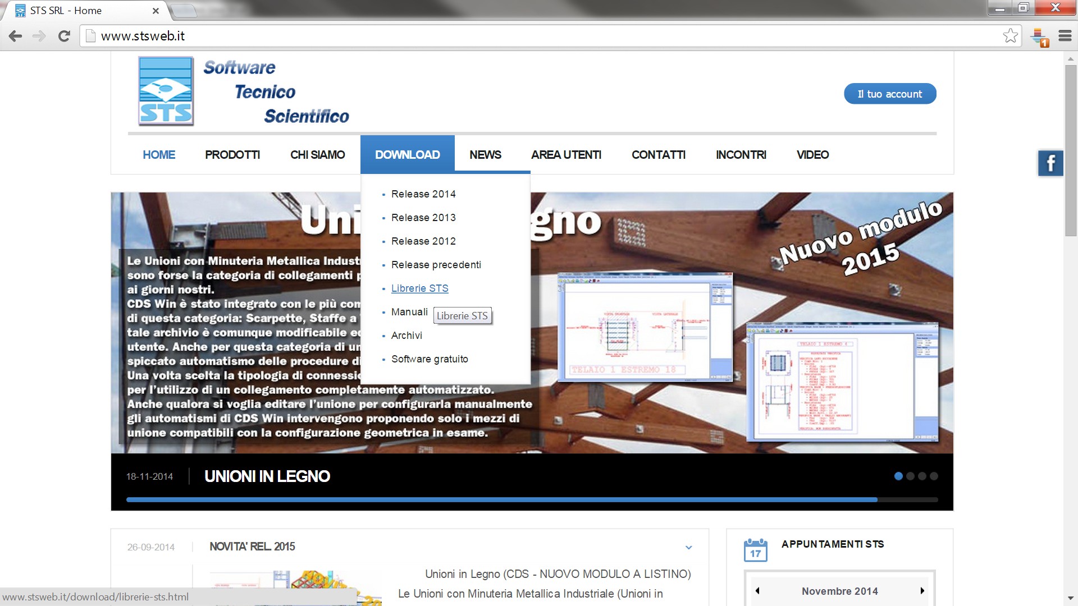Viewport: 1078px width, 606px height.
Task: Bookmark this page with the star icon
Action: 1010,35
